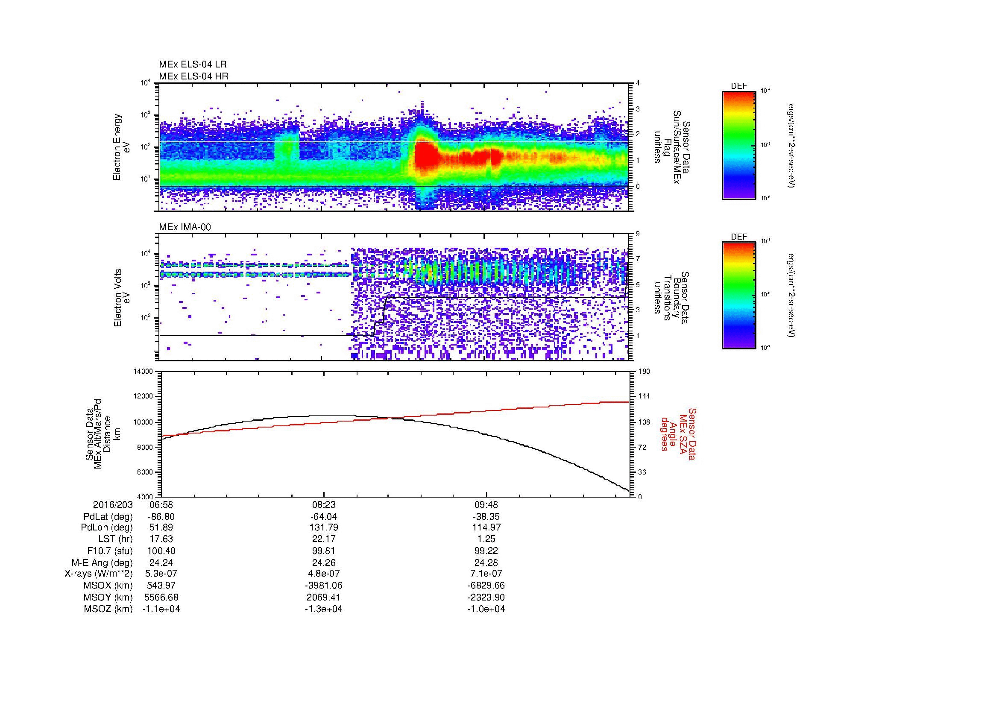Viewport: 999px width, 706px height.
Task: Click the PdLon value 131.79
Action: (x=324, y=527)
